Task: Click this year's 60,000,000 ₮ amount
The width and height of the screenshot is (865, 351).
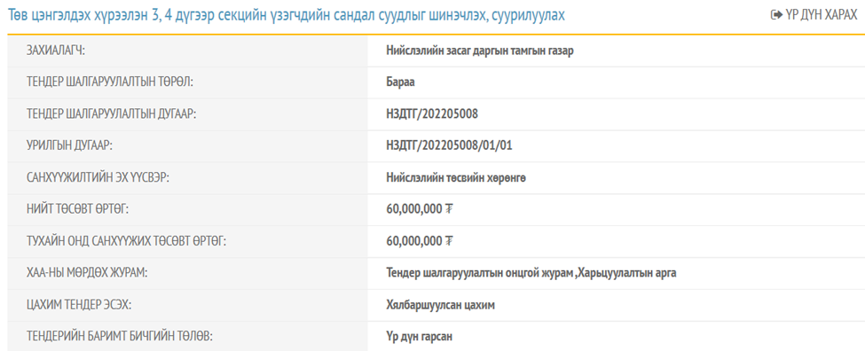Action: click(x=420, y=241)
